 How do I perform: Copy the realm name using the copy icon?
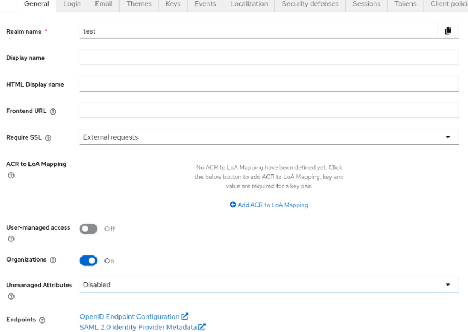[447, 31]
